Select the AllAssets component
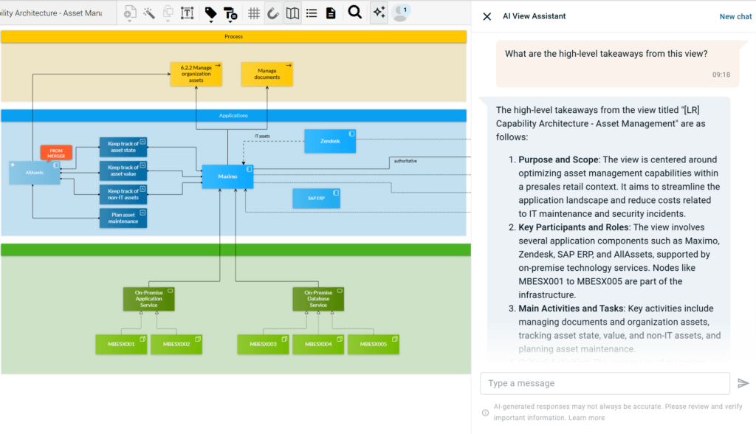The image size is (756, 434). 34,173
